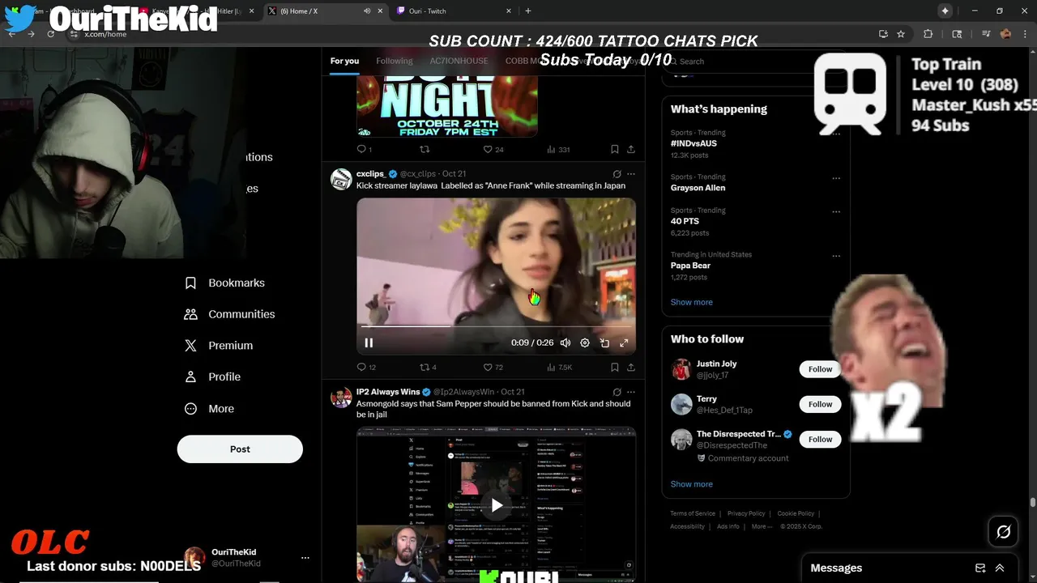
Task: Open account options next to OuriTheKid
Action: (x=305, y=558)
